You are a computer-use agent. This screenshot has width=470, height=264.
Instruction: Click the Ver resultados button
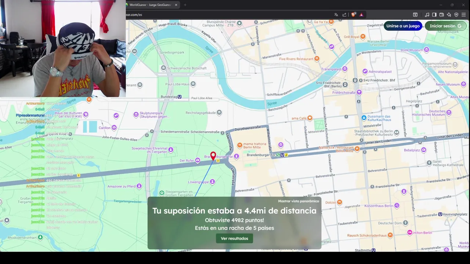[234, 238]
